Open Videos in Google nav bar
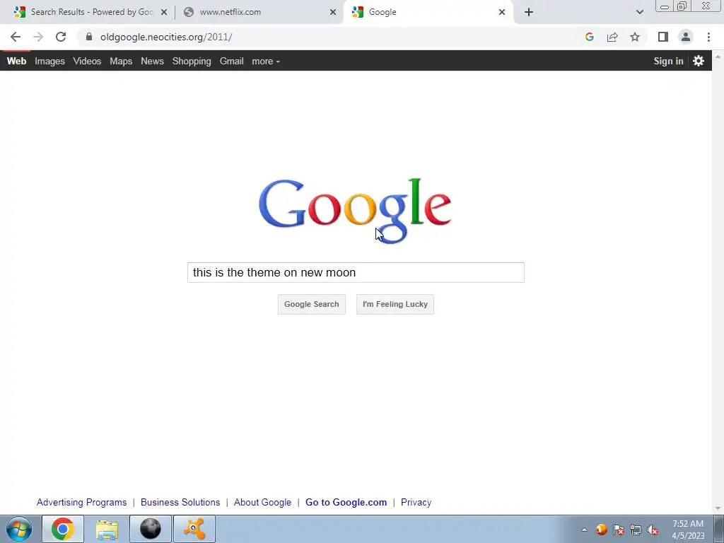 [87, 61]
